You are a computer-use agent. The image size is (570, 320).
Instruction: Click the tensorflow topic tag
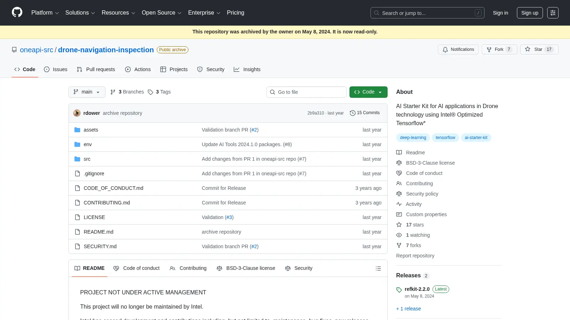445,138
